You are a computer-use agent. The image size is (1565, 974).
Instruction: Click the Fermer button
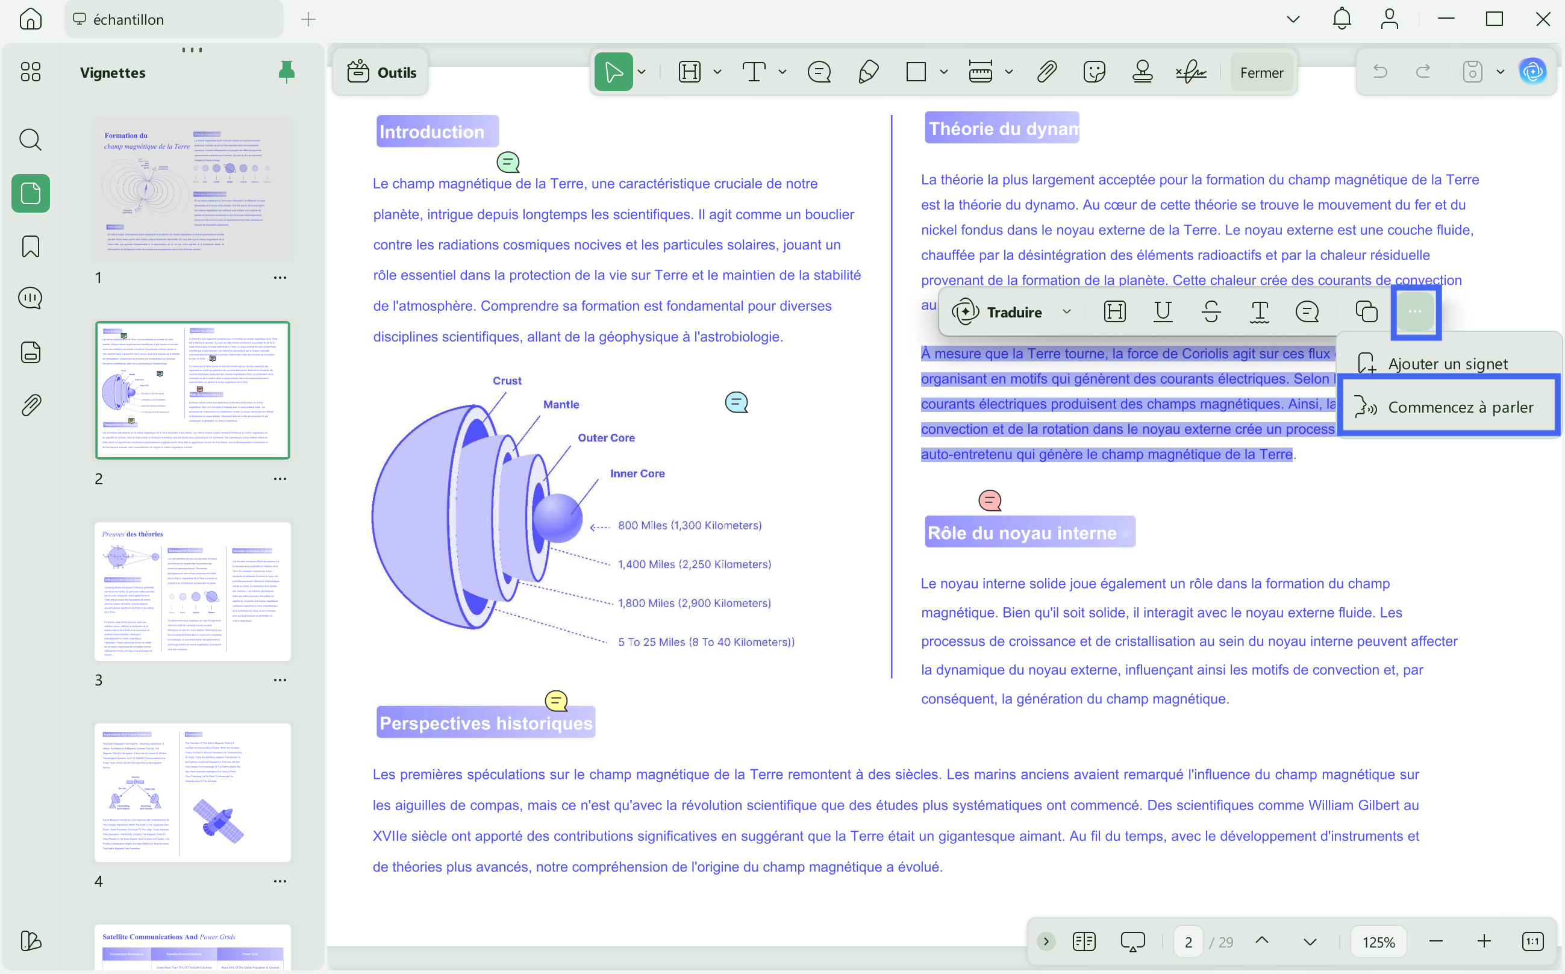[1261, 73]
